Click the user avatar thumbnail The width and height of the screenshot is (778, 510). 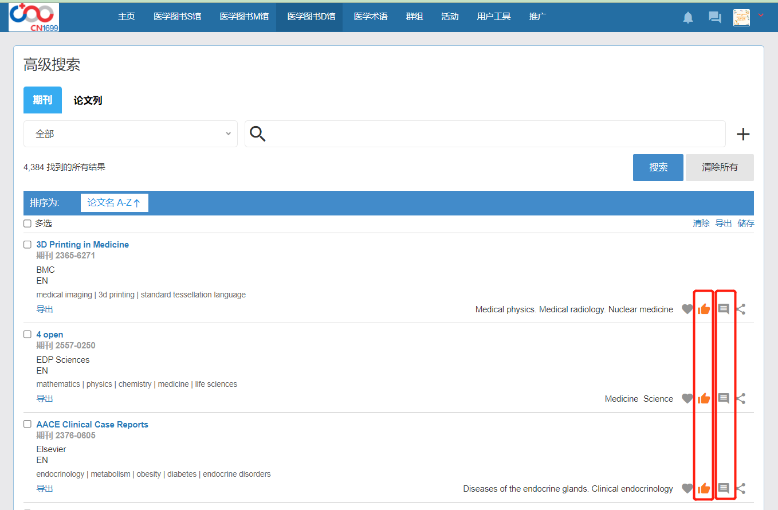(x=741, y=17)
